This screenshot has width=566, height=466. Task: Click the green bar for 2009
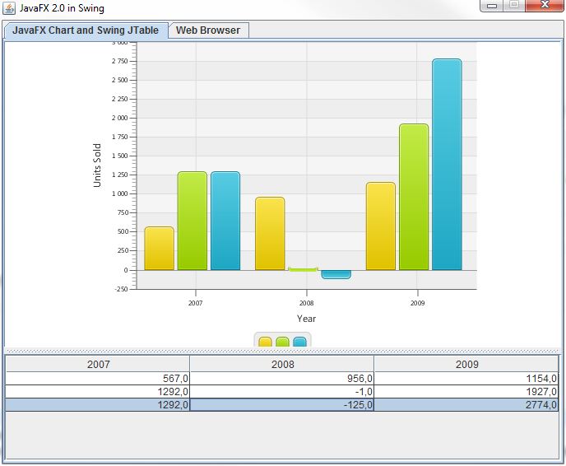pyautogui.click(x=414, y=198)
